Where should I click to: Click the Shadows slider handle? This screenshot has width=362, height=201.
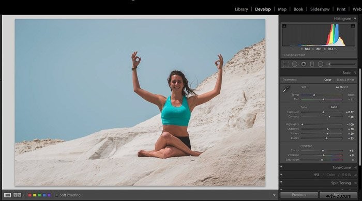pyautogui.click(x=327, y=129)
